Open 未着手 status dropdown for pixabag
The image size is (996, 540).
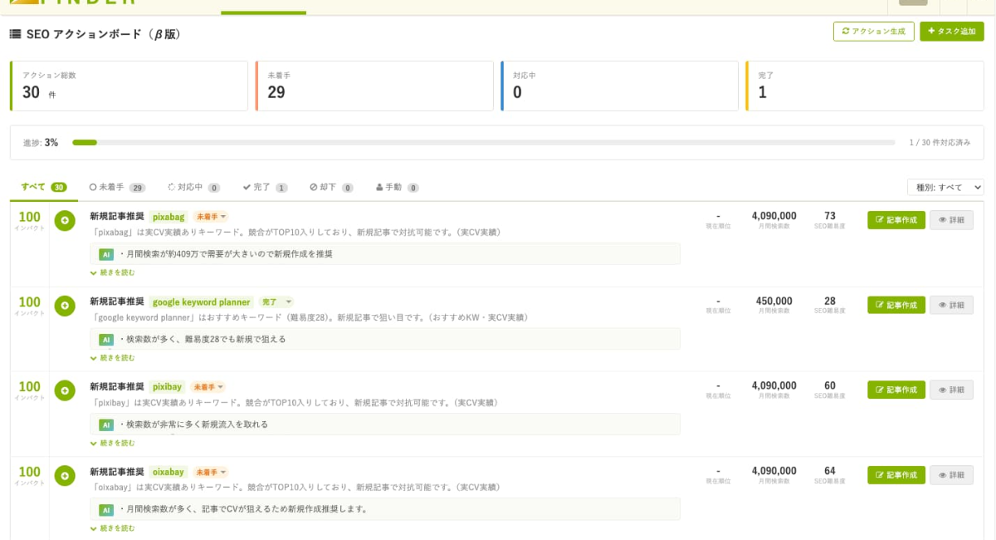211,217
